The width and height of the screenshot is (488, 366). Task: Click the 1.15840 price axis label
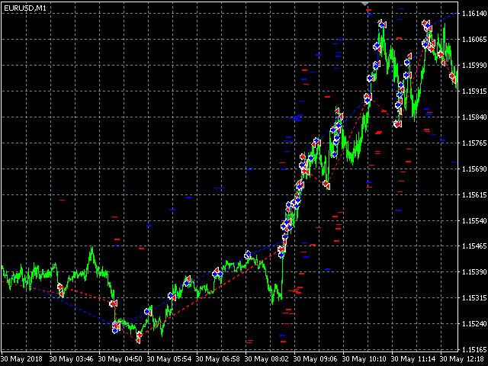pyautogui.click(x=474, y=117)
